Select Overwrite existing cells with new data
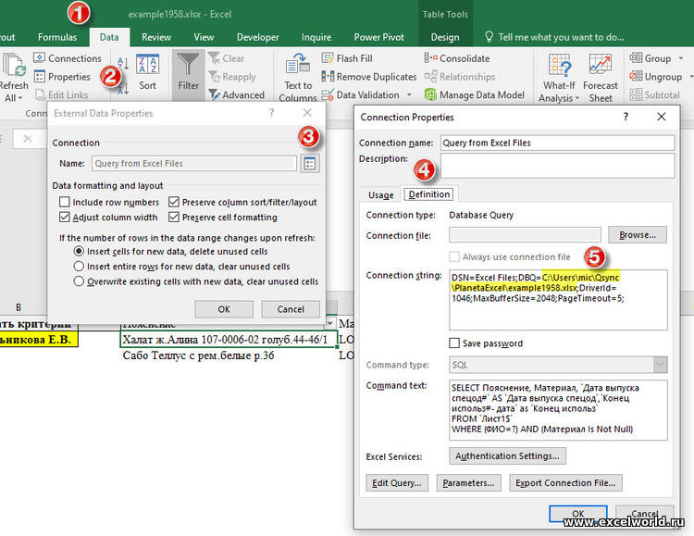 pos(79,281)
